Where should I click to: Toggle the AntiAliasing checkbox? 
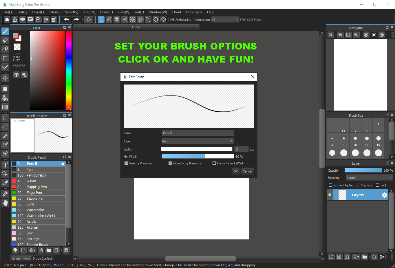tap(172, 20)
